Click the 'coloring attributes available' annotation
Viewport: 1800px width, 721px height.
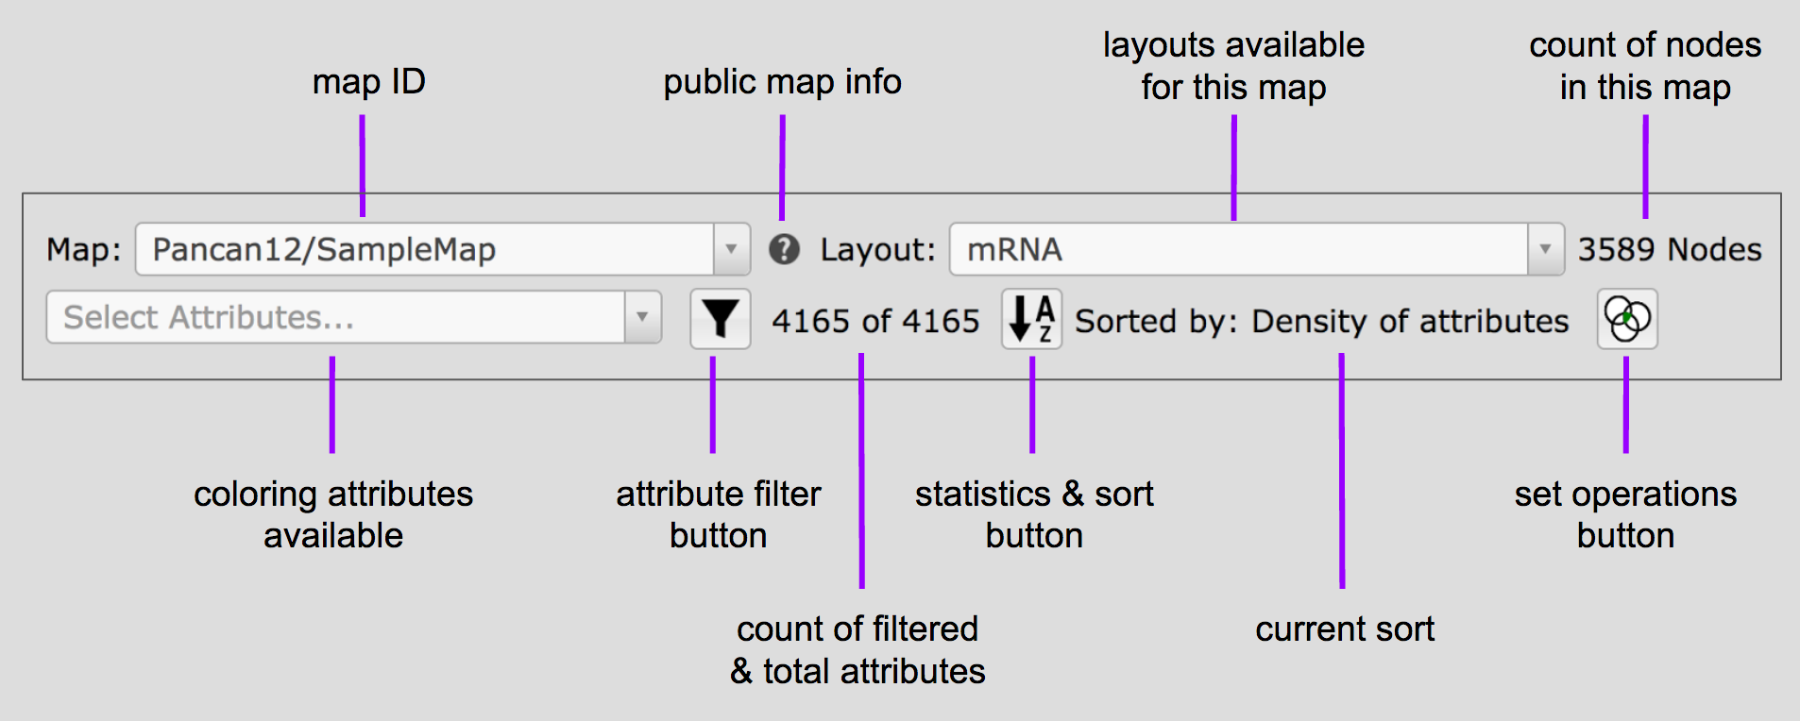tap(333, 514)
